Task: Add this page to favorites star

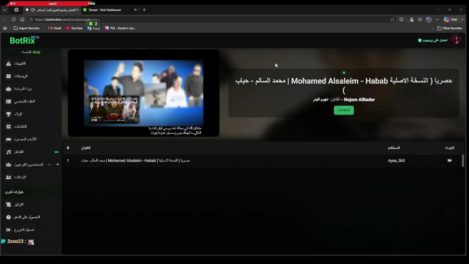Action: tap(392, 19)
